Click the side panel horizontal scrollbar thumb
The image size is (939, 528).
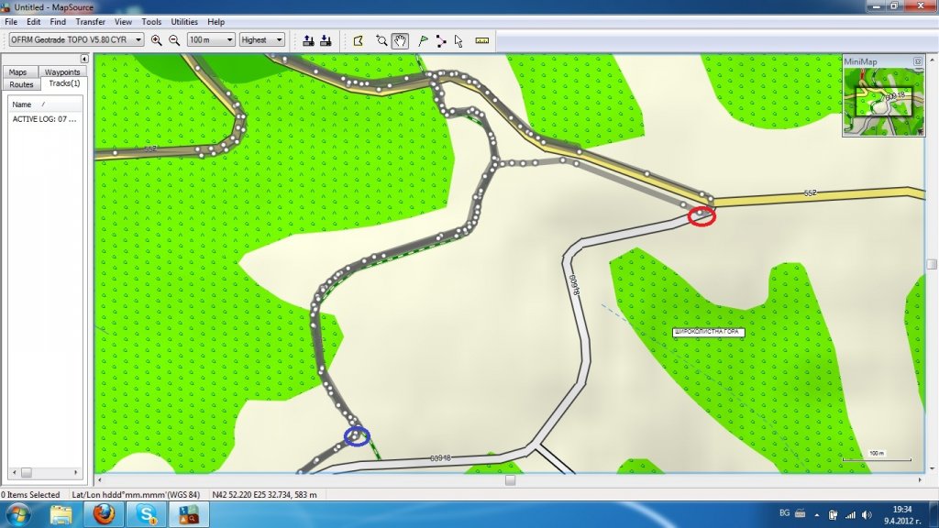pos(27,472)
